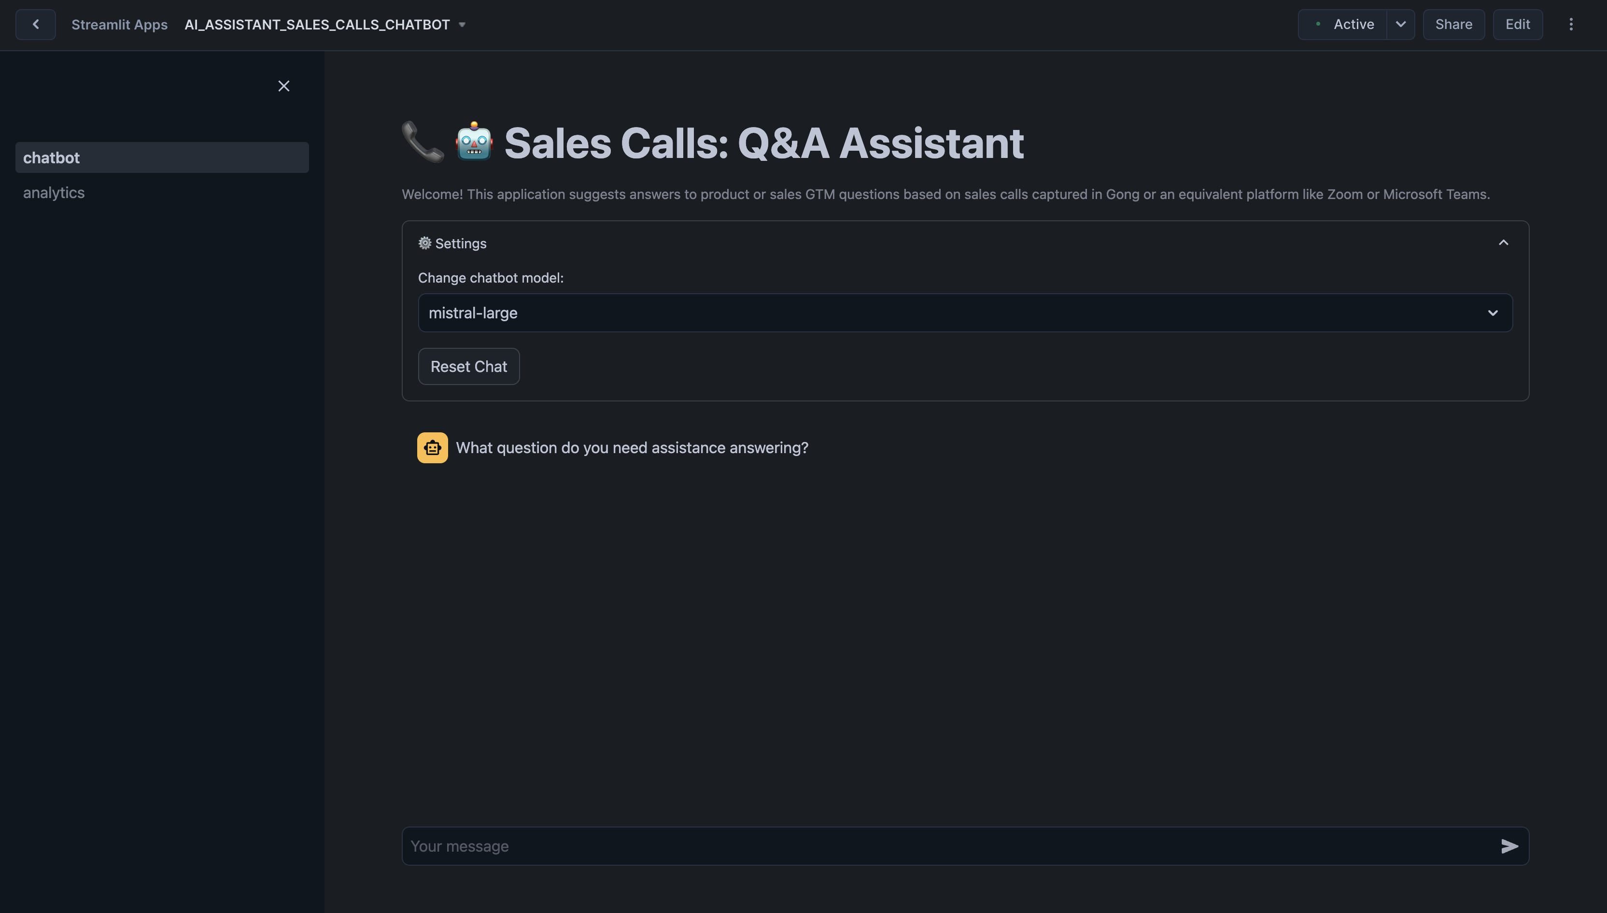
Task: Click the Edit button
Action: (x=1517, y=25)
